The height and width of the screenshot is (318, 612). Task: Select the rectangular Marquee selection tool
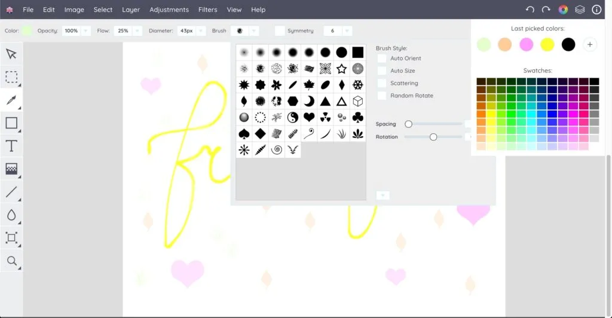coord(11,77)
